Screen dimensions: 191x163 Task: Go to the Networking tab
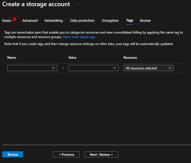pyautogui.click(x=53, y=21)
